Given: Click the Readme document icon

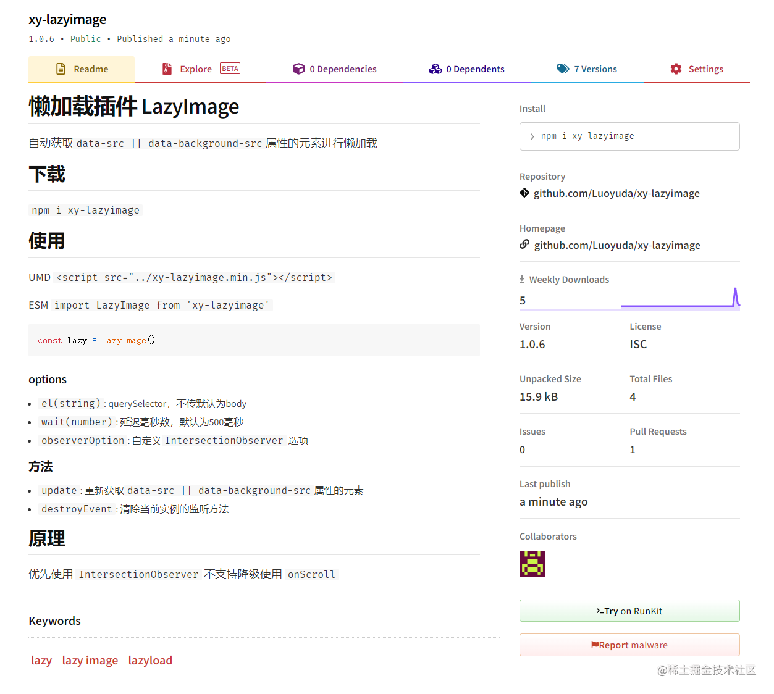Looking at the screenshot, I should tap(61, 69).
